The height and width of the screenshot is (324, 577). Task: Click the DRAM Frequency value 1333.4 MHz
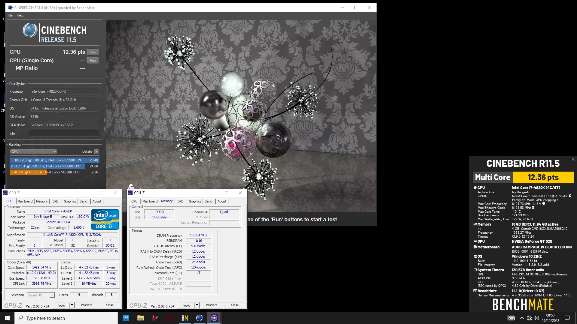(198, 235)
